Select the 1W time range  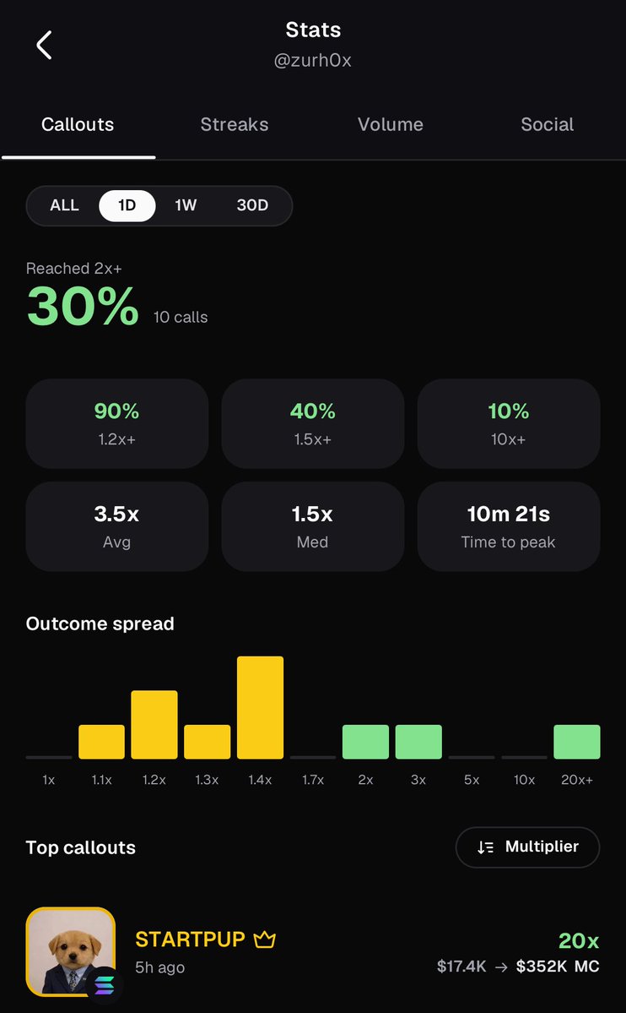click(x=186, y=205)
